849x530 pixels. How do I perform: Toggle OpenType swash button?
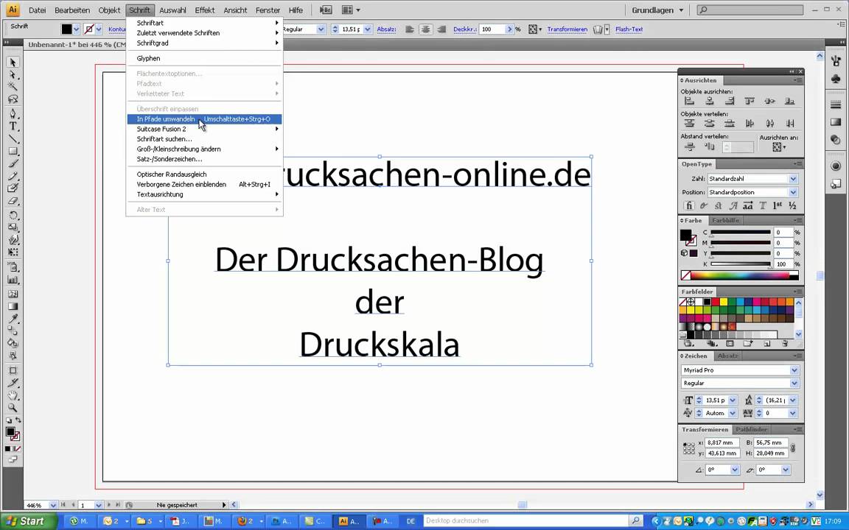click(x=733, y=205)
